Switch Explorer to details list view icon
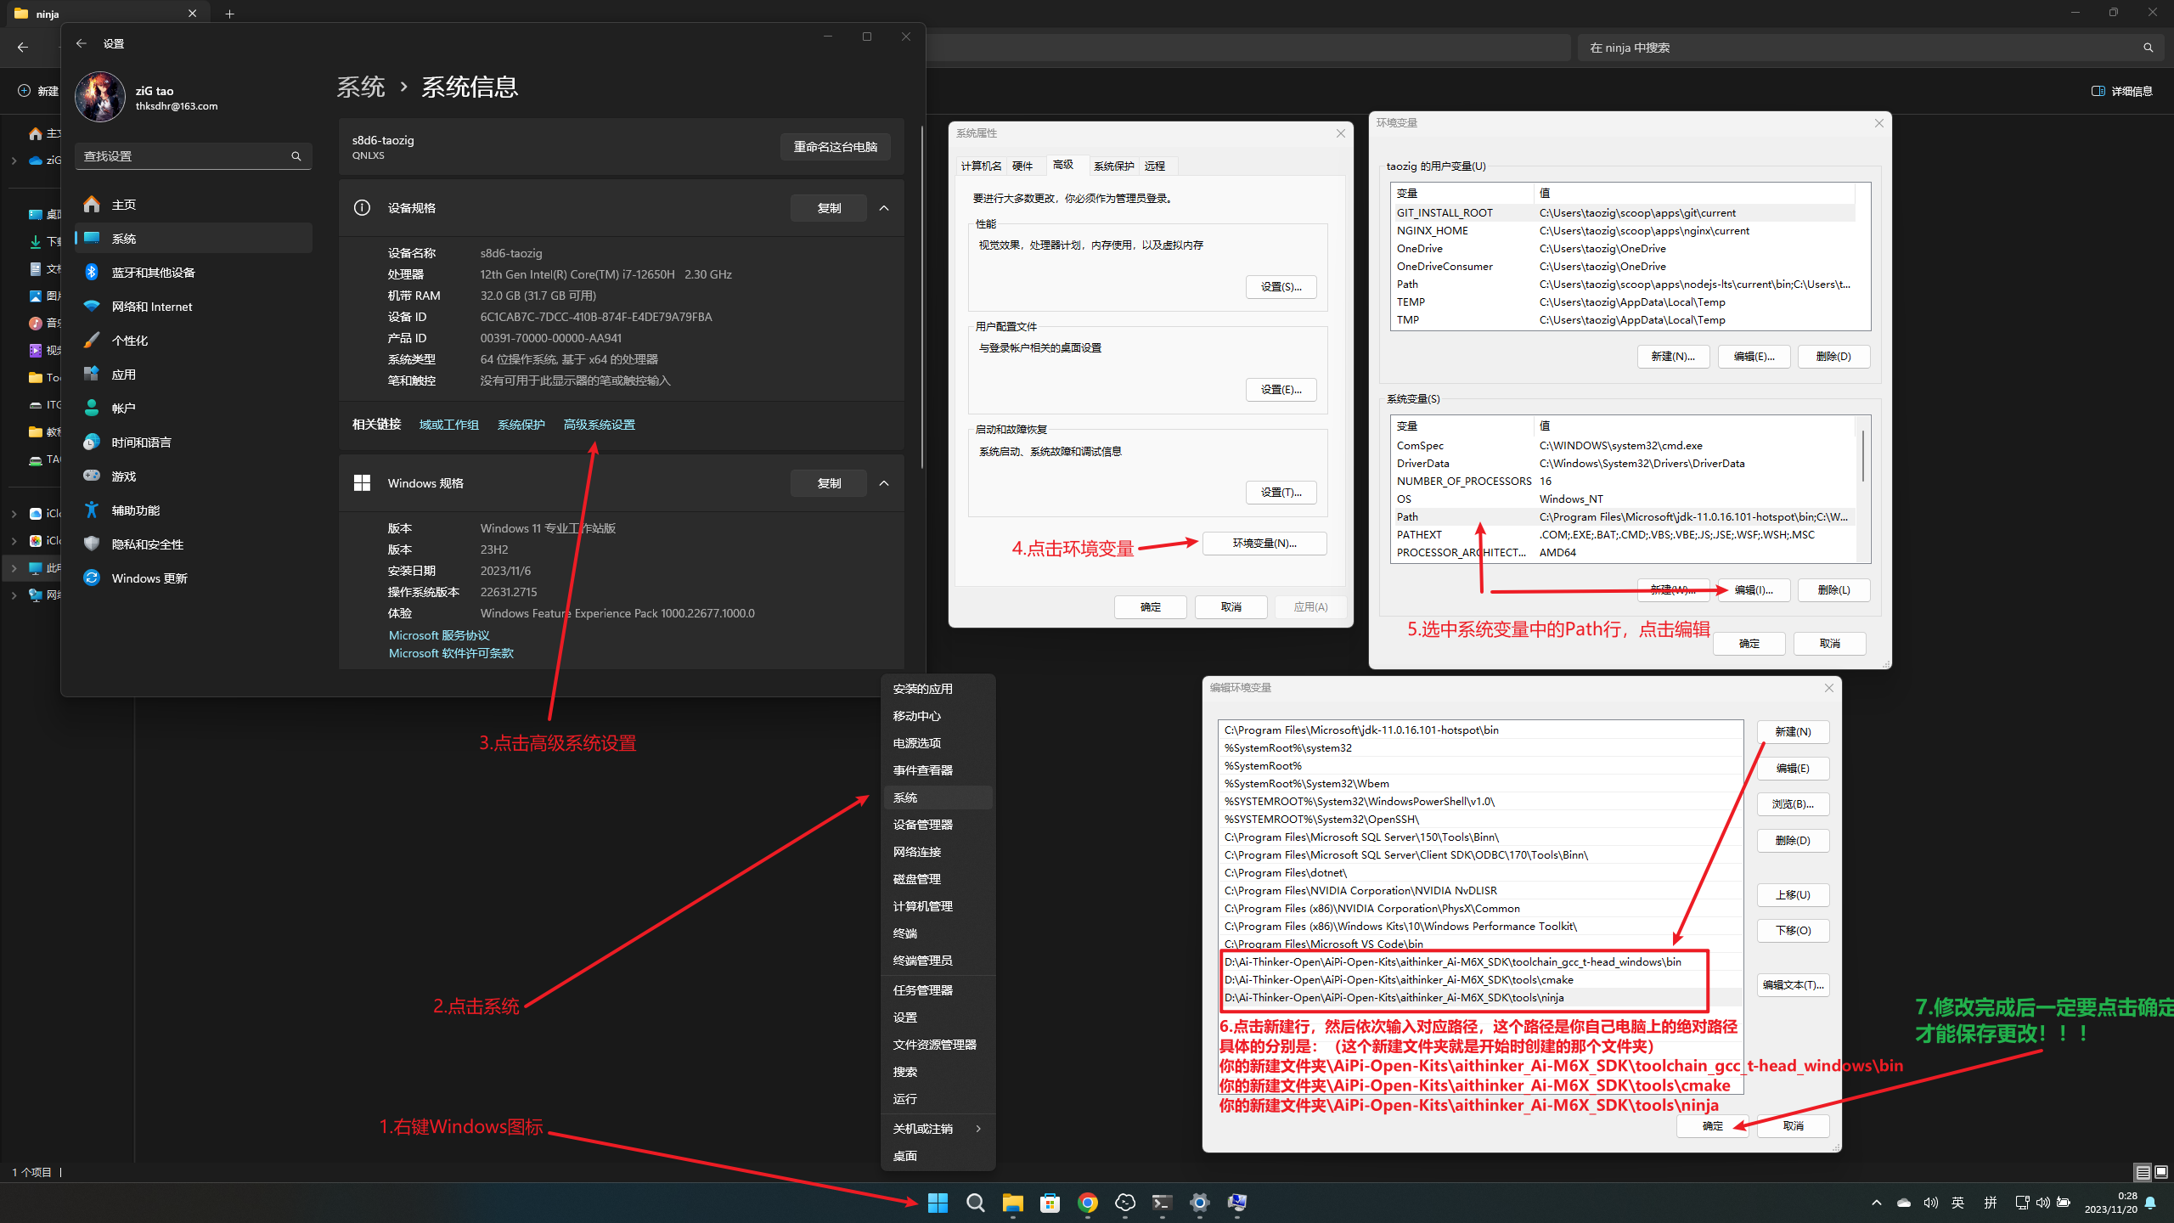Screen dimensions: 2174x1223 pos(2143,1172)
